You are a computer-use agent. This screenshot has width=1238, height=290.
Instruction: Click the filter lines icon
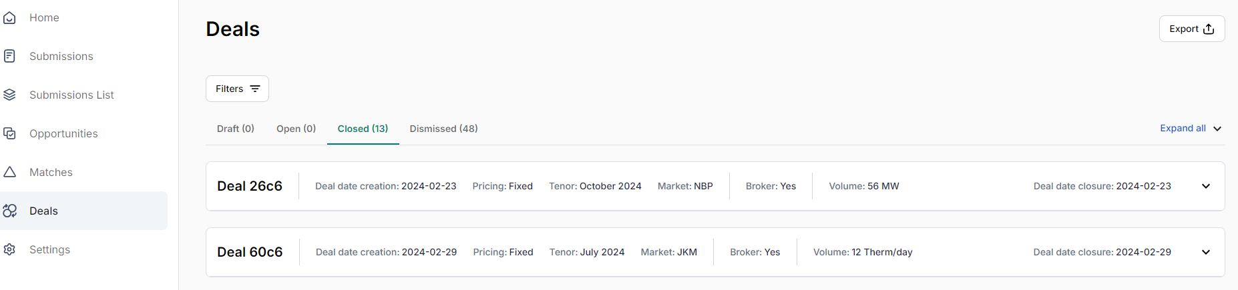(x=255, y=89)
